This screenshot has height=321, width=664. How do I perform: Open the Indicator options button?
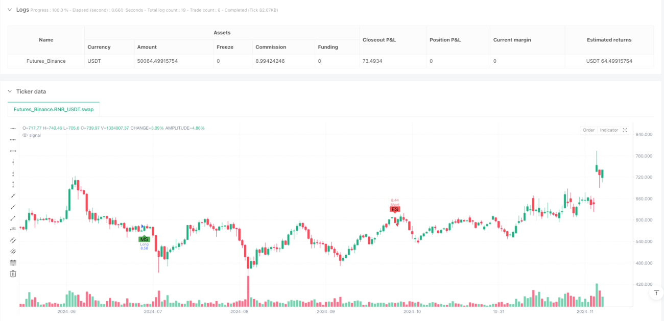click(x=609, y=130)
